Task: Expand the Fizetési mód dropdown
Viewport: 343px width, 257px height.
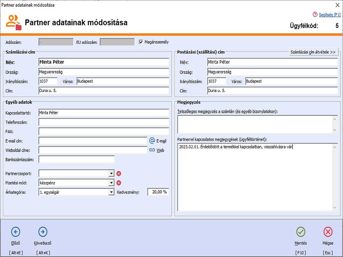Action: coord(112,183)
